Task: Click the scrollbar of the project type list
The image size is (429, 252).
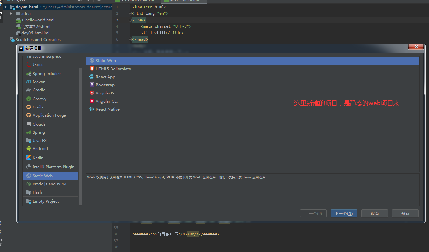Action: coord(80,136)
